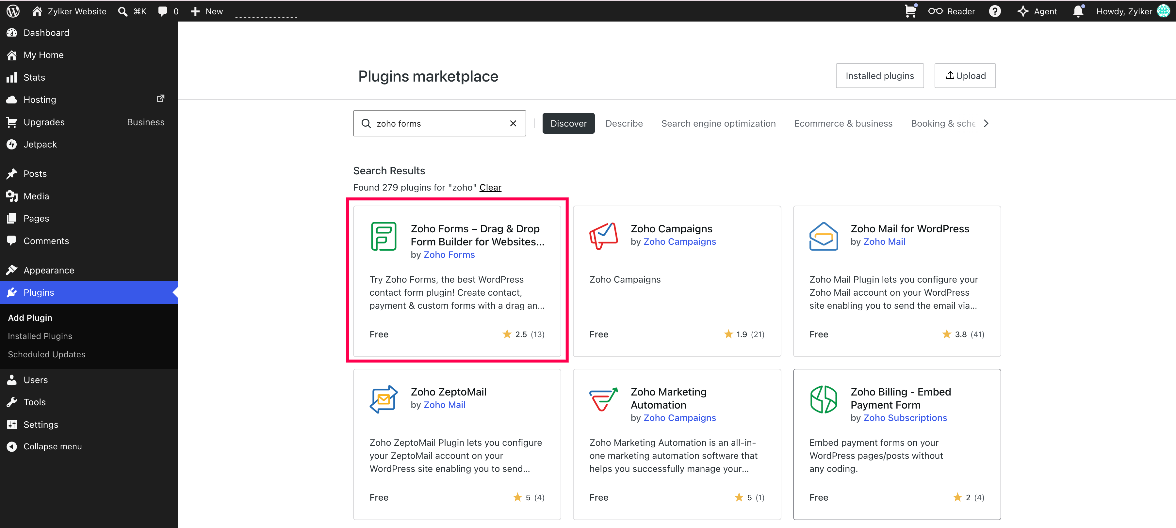The height and width of the screenshot is (528, 1176).
Task: Open Zoho Forms author link
Action: [x=449, y=255]
